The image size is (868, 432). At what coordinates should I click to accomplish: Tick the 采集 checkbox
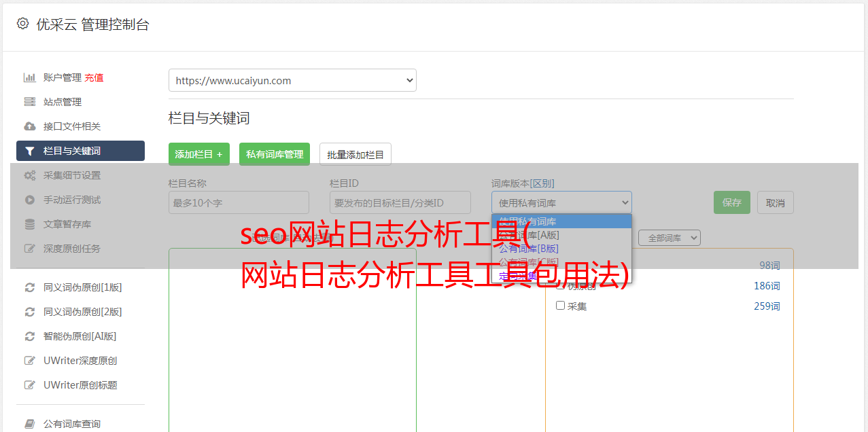pos(561,306)
